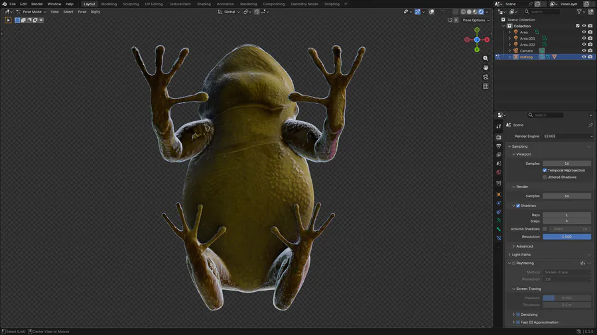The image size is (597, 335).
Task: Click the Rigify header menu button
Action: point(96,12)
